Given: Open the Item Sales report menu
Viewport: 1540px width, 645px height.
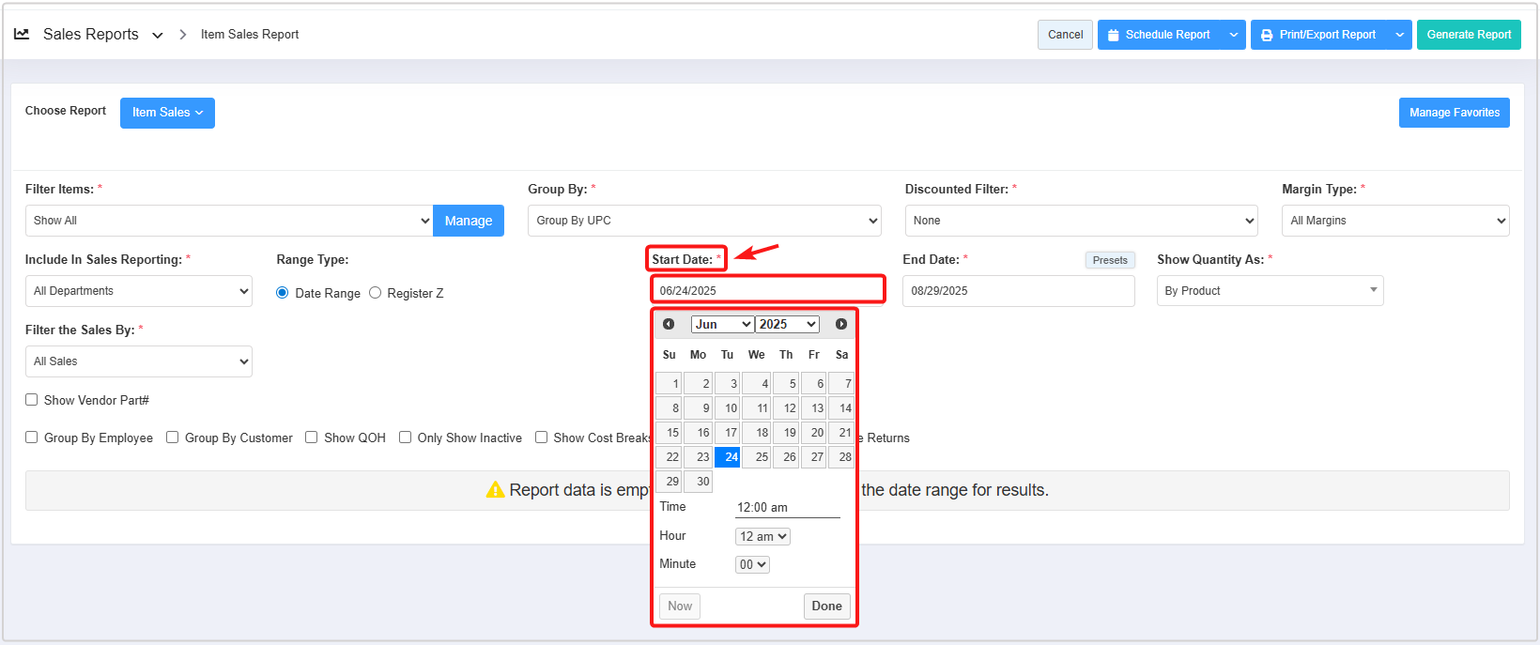Looking at the screenshot, I should (x=167, y=113).
